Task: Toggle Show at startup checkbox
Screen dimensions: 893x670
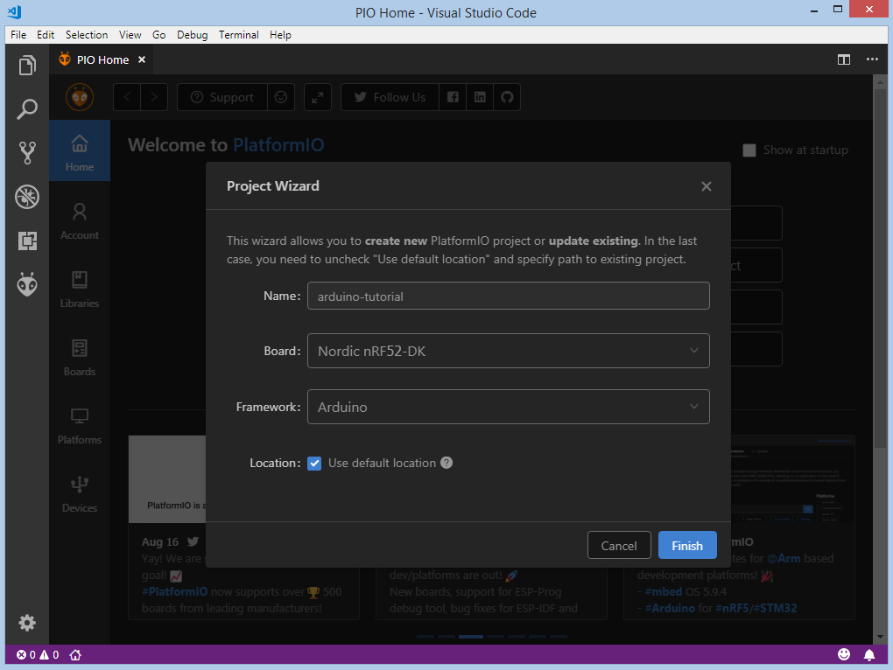Action: coord(749,150)
